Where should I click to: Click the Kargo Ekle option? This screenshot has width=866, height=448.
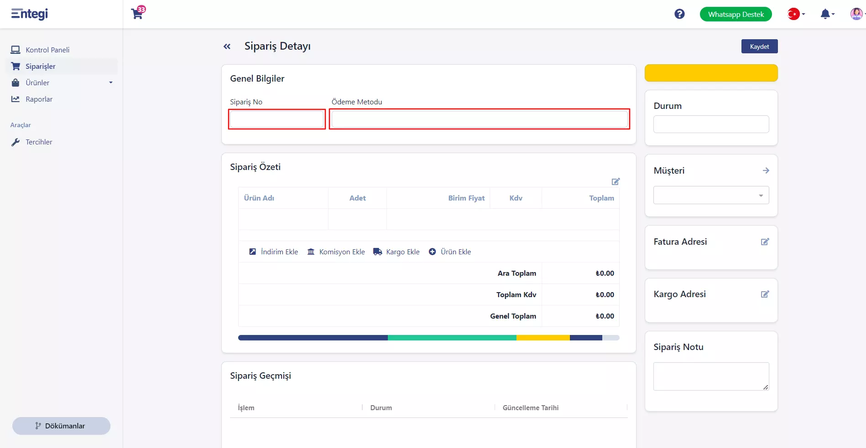396,252
